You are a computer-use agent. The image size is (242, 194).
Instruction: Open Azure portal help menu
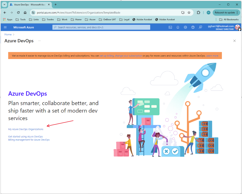point(193,27)
